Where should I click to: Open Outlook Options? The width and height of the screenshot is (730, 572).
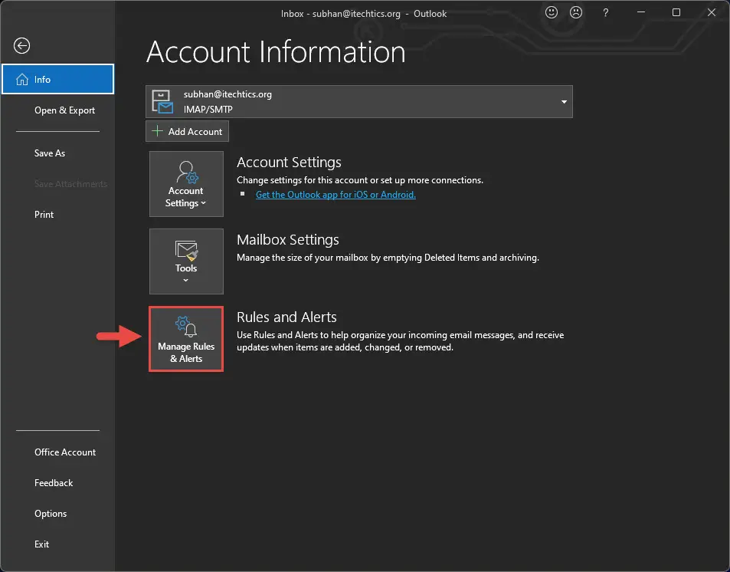pos(51,514)
